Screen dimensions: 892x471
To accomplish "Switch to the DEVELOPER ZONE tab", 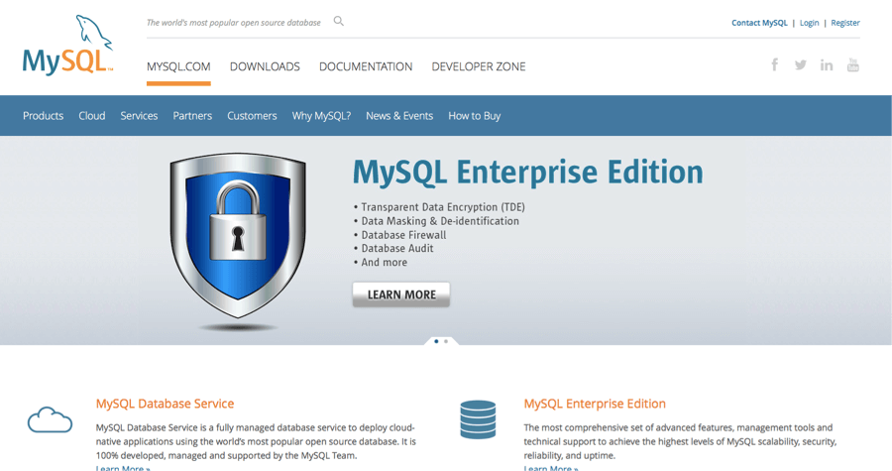I will (479, 66).
